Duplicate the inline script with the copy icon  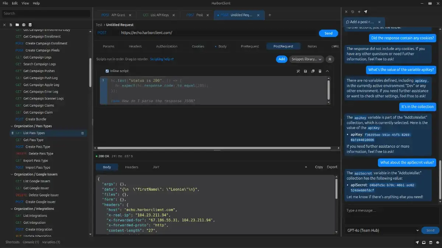click(x=313, y=71)
